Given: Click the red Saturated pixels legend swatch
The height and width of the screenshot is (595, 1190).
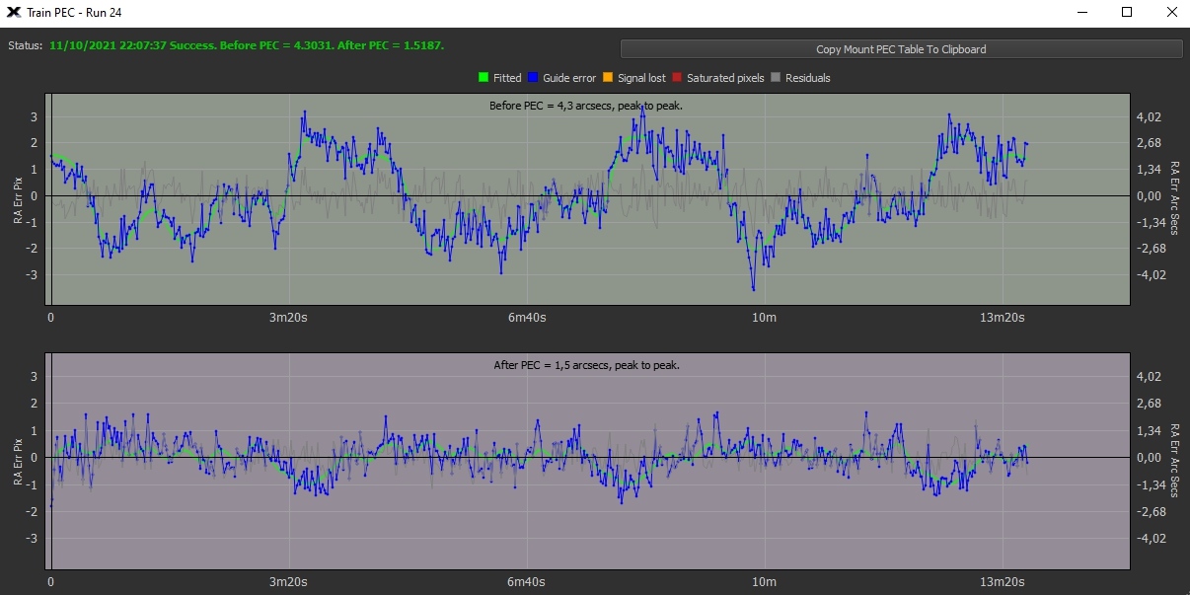Looking at the screenshot, I should (x=677, y=78).
